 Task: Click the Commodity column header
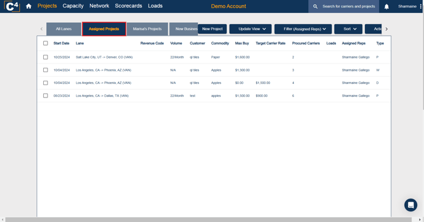pos(220,43)
